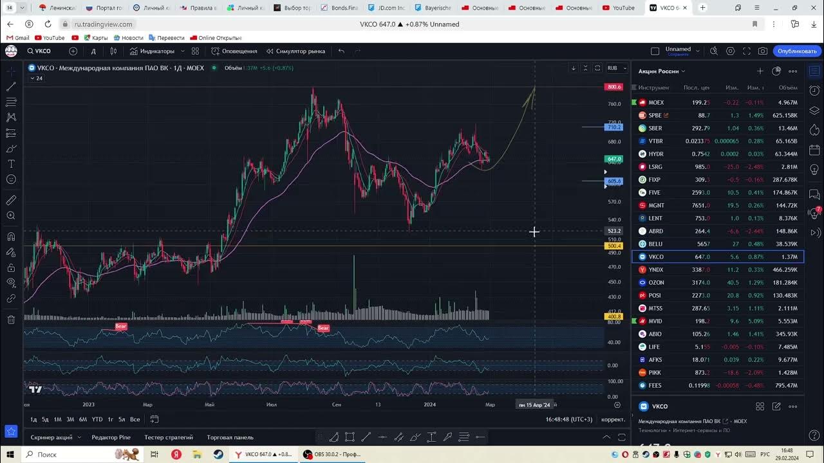The image size is (824, 463).
Task: Select the SBER row in watchlist
Action: tap(718, 128)
